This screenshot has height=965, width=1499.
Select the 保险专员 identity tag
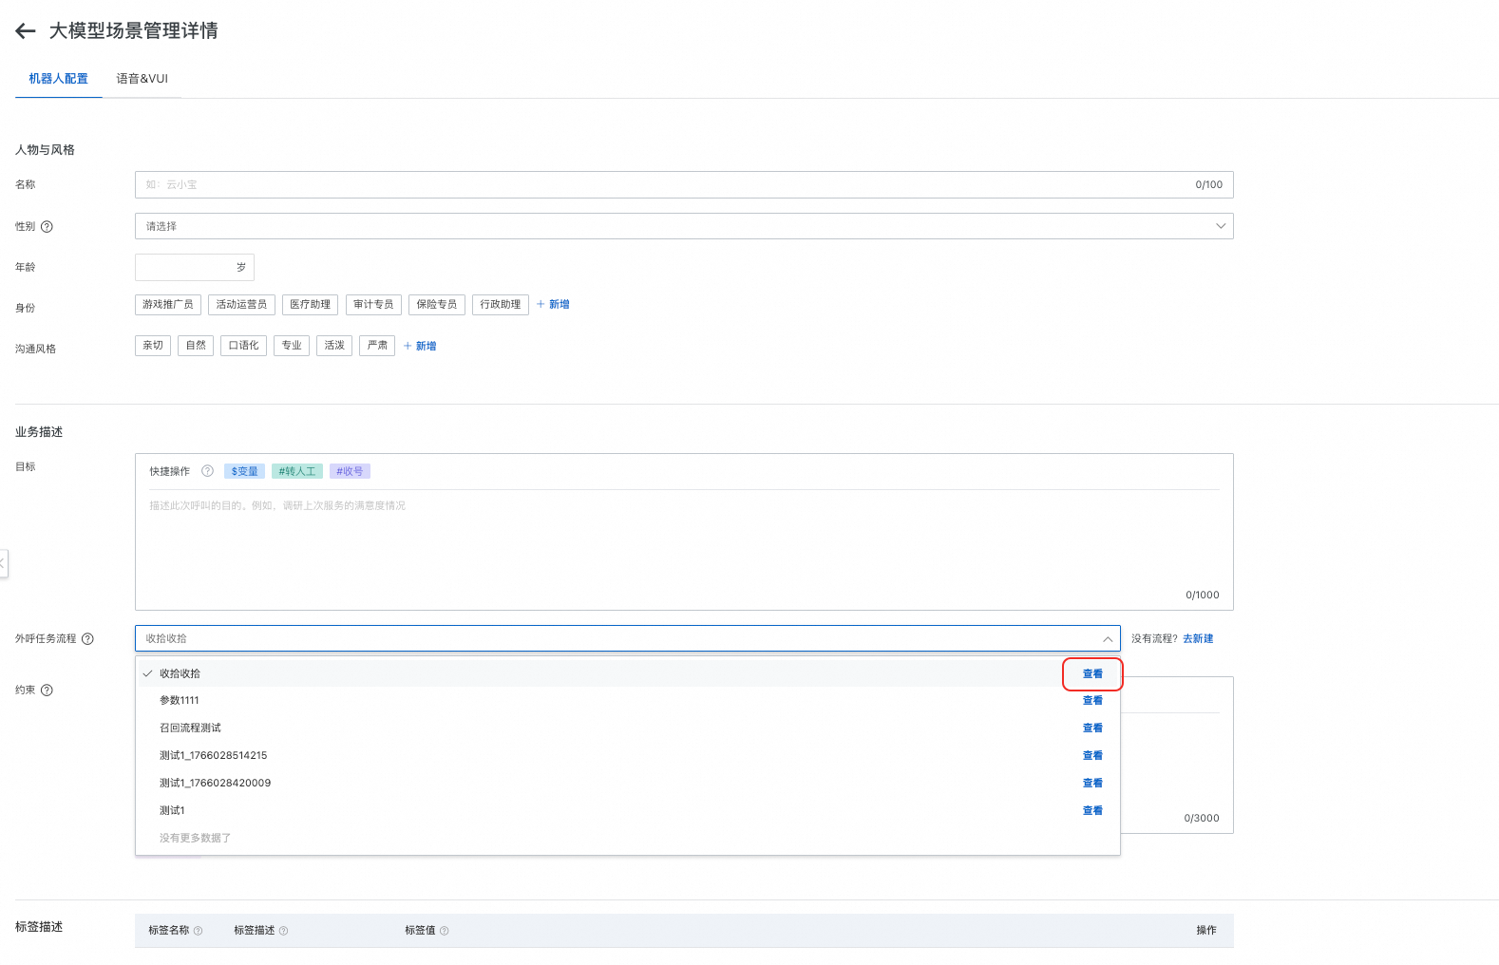point(437,305)
